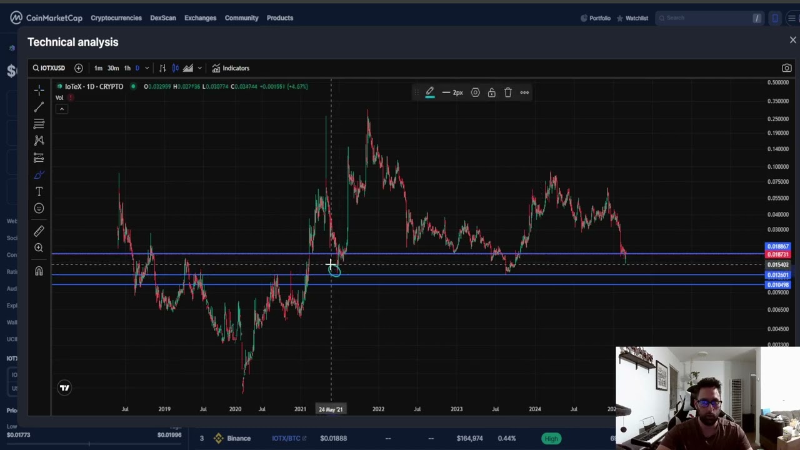Click the zoom-in magnifier tool
The width and height of the screenshot is (800, 450).
[x=39, y=248]
